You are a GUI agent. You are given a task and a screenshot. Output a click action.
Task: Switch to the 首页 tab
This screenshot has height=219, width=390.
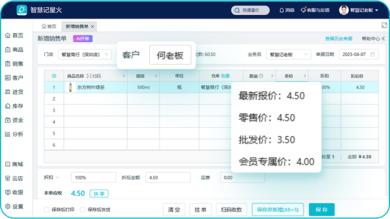click(49, 26)
